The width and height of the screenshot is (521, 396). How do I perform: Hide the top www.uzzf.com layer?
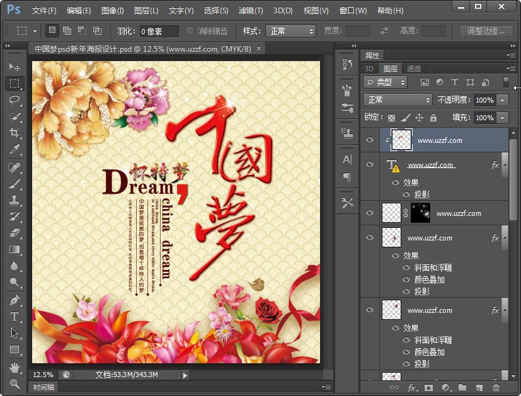(370, 140)
